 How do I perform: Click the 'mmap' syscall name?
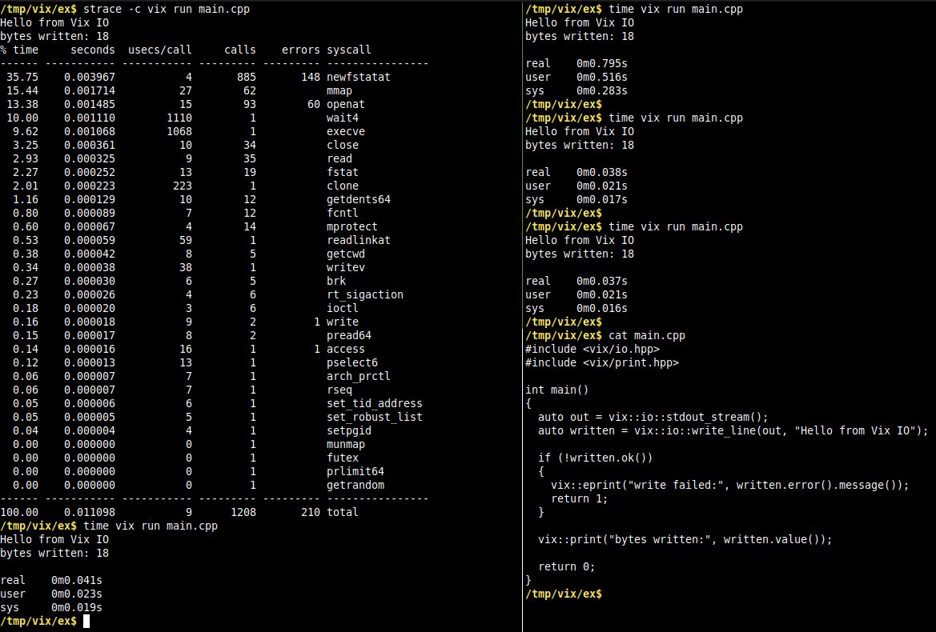pyautogui.click(x=339, y=90)
